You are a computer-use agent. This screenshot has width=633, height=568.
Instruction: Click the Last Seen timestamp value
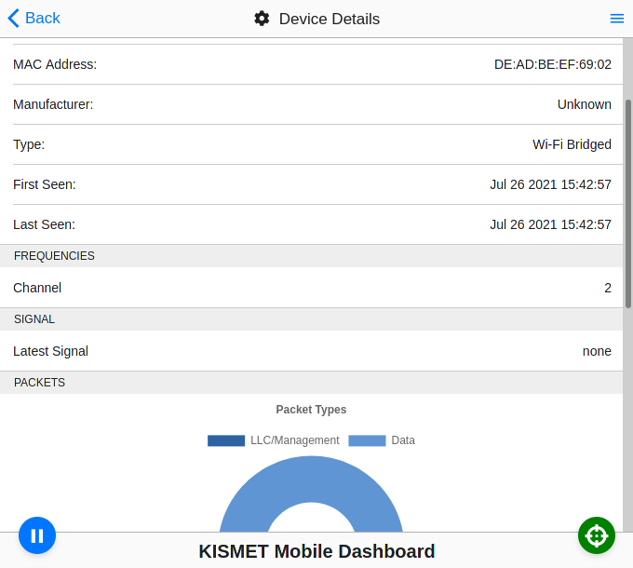551,224
